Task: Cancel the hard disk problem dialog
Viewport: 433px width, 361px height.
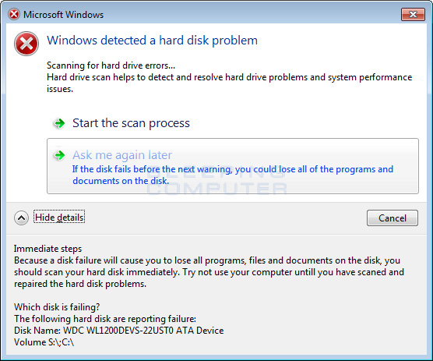Action: [393, 218]
